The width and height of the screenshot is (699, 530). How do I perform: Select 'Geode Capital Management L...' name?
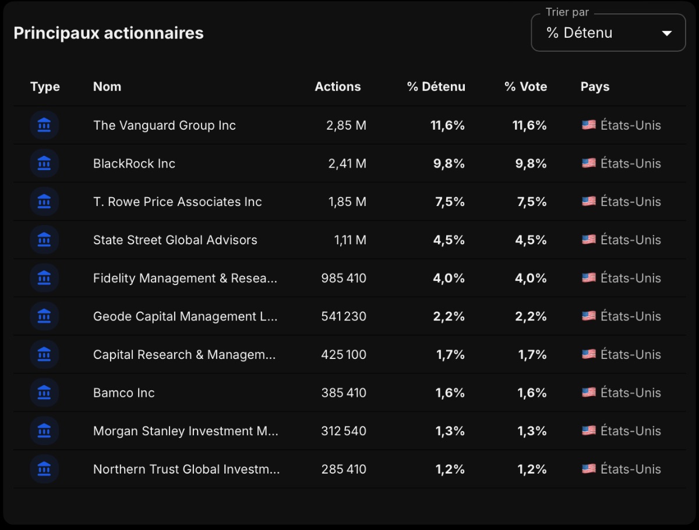(x=185, y=316)
